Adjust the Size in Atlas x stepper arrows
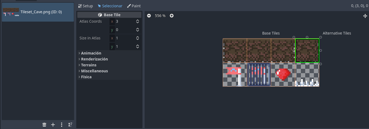This screenshot has height=129, width=369. click(138, 38)
